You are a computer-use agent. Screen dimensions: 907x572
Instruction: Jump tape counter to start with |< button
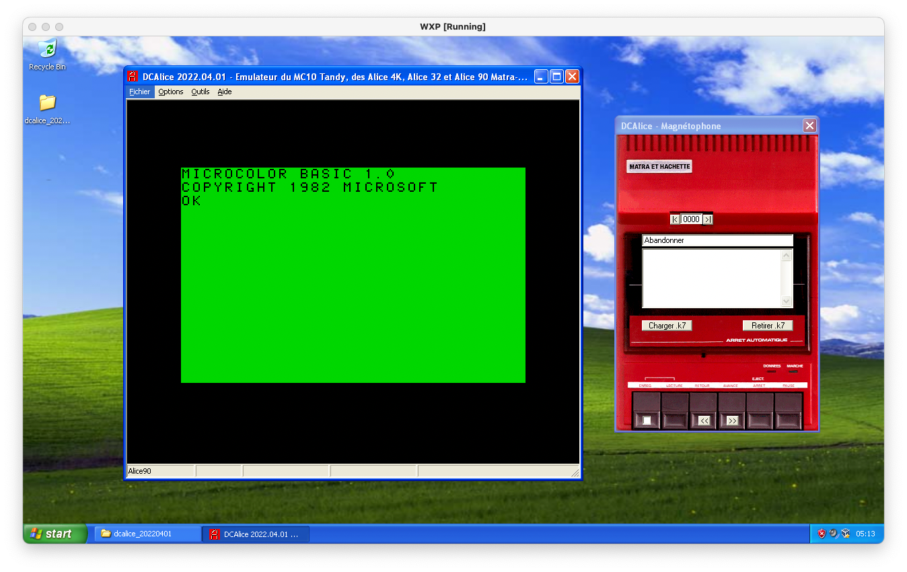[x=675, y=219]
